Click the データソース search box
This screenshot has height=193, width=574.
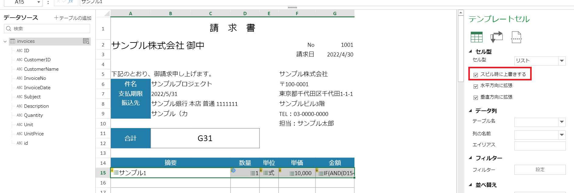[x=47, y=29]
